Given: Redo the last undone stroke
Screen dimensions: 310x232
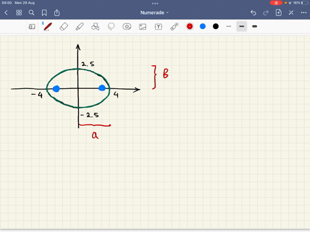Looking at the screenshot, I should point(266,13).
